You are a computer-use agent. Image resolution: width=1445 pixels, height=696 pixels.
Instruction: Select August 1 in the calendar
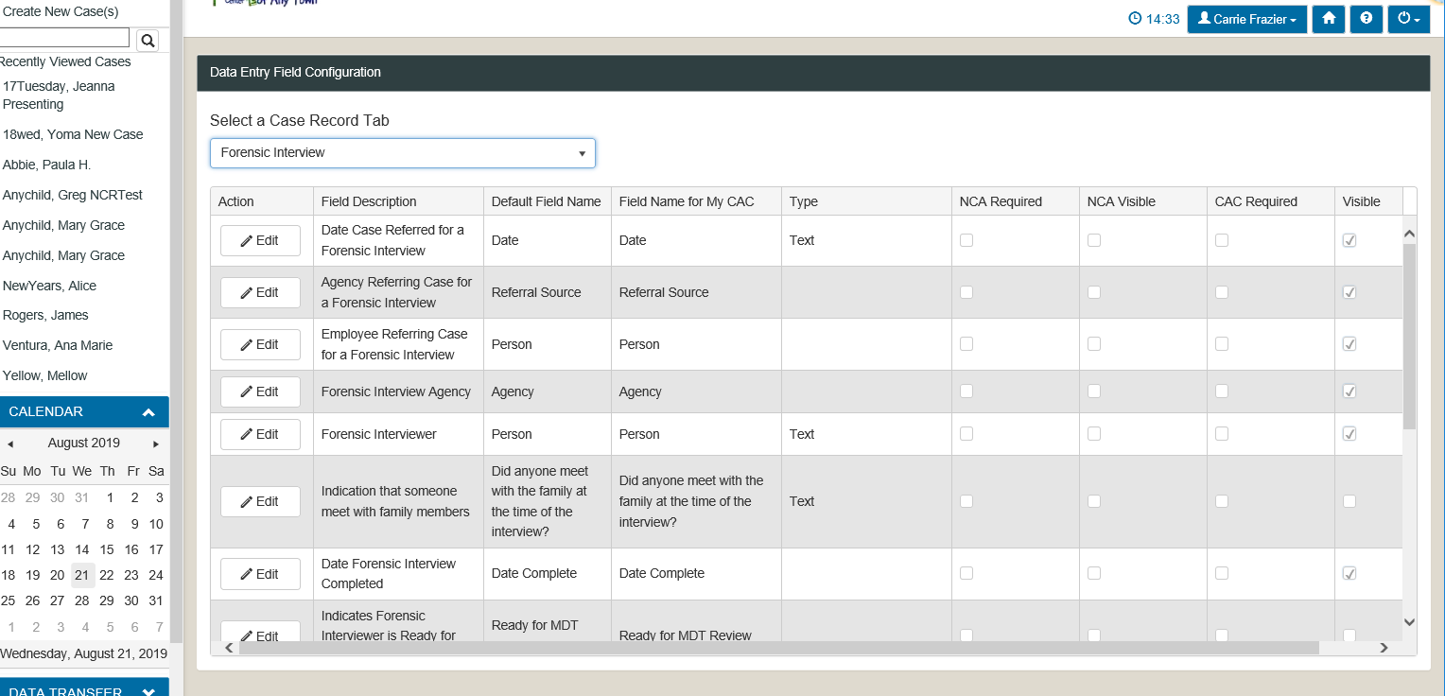point(110,497)
